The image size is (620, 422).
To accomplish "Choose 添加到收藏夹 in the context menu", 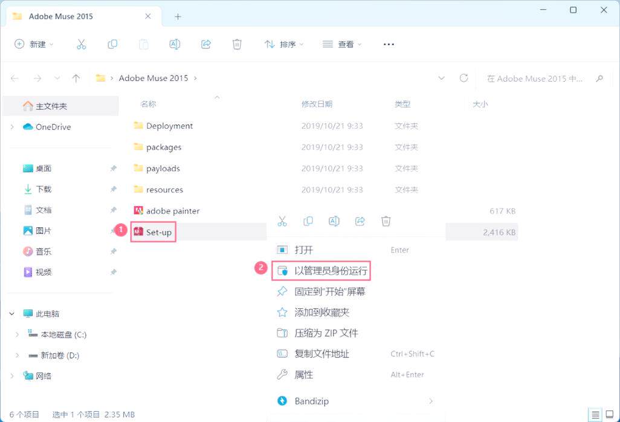I will pos(355,313).
